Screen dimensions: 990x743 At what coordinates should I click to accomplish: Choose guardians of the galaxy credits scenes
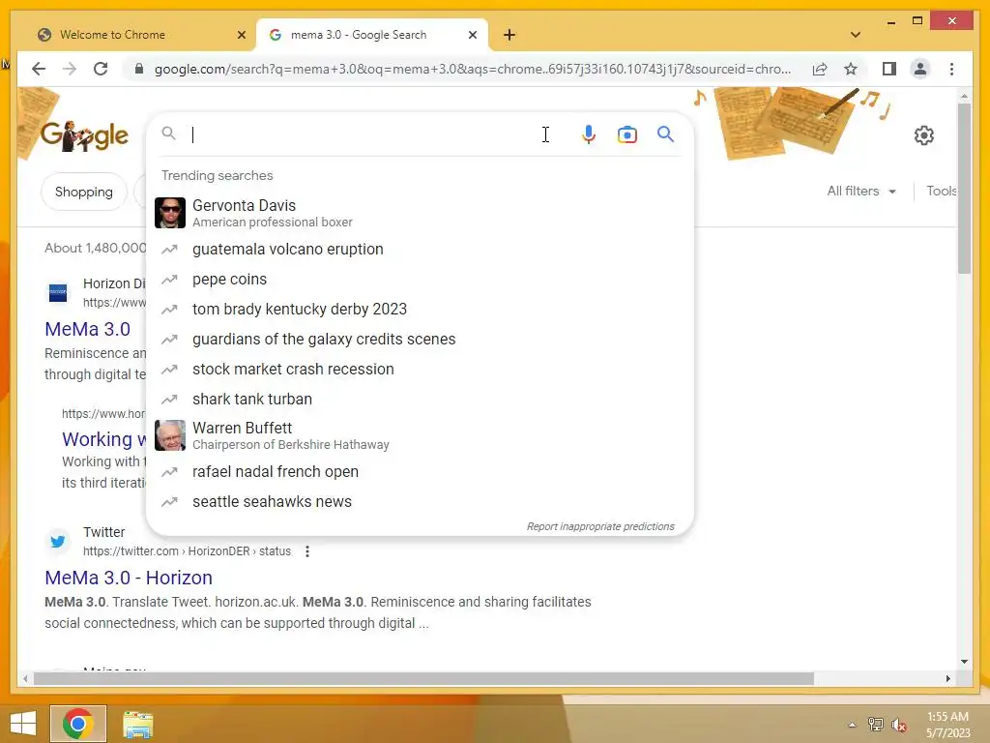tap(420, 340)
